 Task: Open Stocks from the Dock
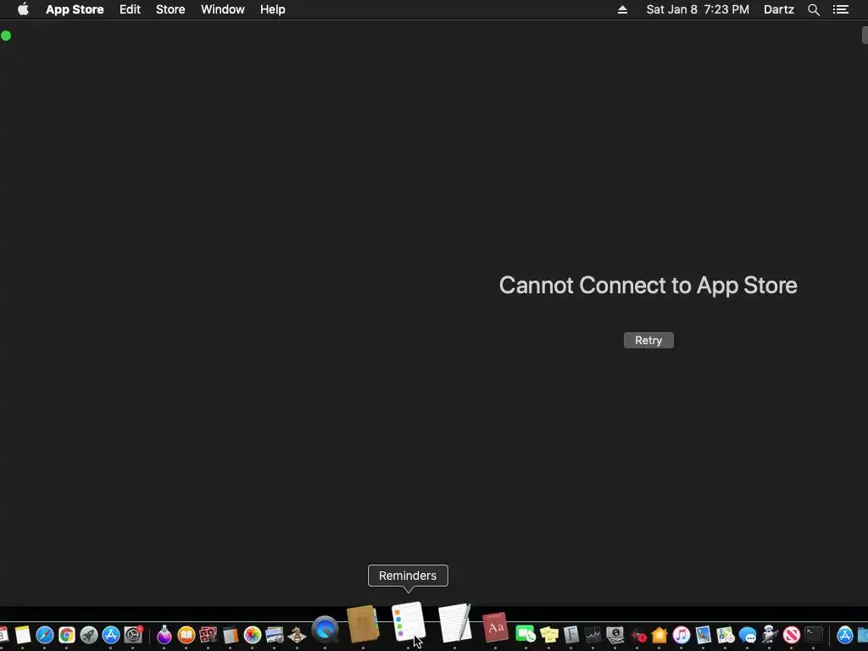[593, 635]
